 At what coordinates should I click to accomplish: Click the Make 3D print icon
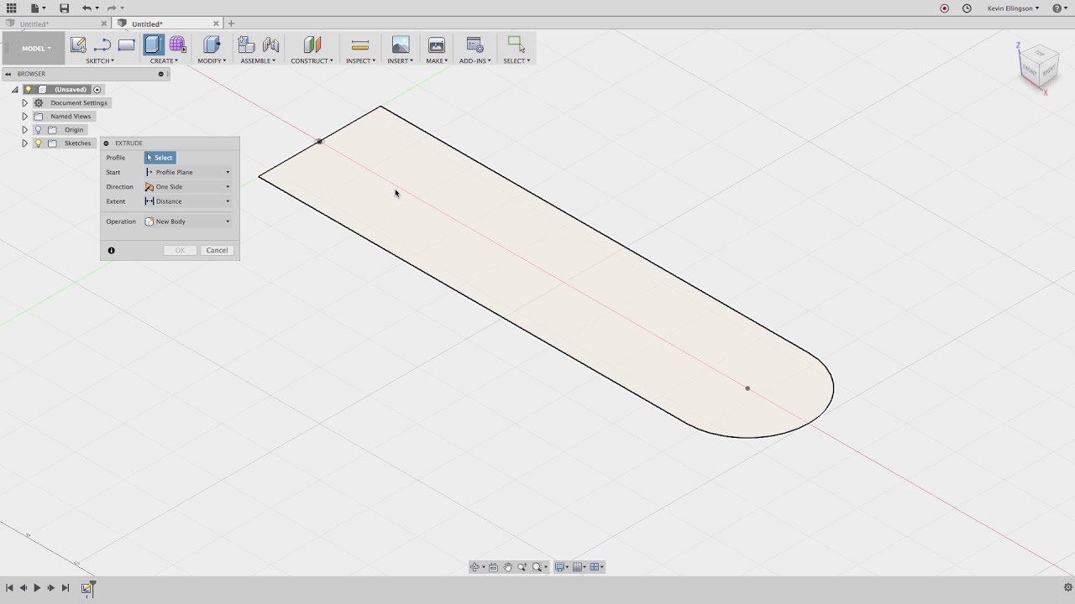coord(436,45)
